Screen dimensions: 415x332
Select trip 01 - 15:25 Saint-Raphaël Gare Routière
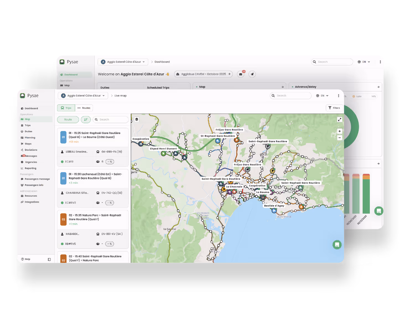coord(93,137)
